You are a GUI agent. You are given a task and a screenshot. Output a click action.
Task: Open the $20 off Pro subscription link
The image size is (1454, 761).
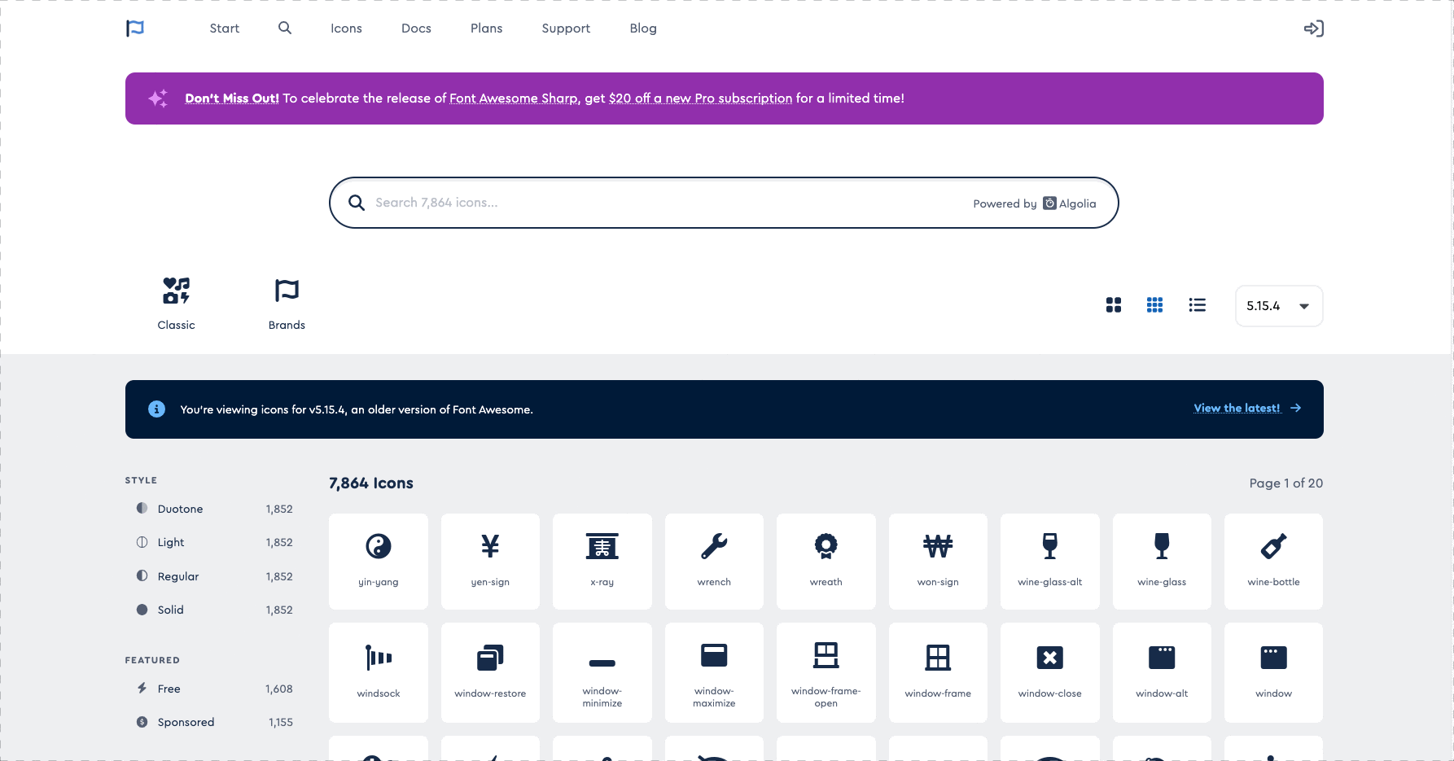pyautogui.click(x=701, y=98)
